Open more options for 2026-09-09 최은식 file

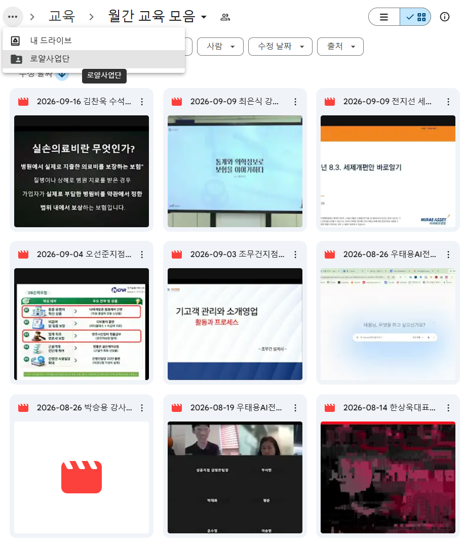click(295, 102)
